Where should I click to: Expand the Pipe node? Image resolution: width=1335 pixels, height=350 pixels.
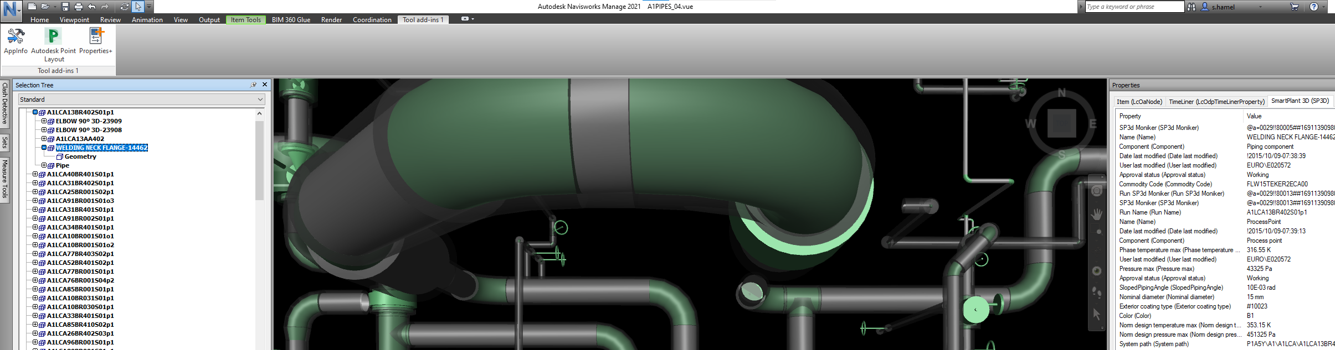pyautogui.click(x=44, y=165)
